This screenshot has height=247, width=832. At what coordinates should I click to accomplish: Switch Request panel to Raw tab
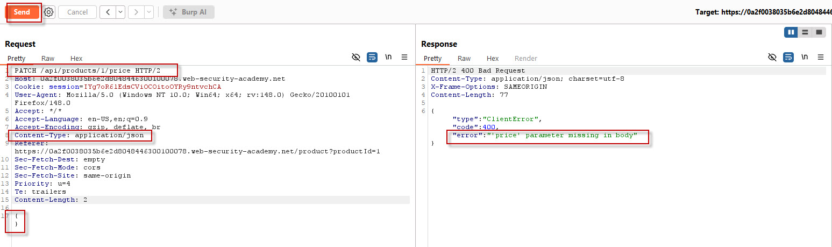[48, 58]
